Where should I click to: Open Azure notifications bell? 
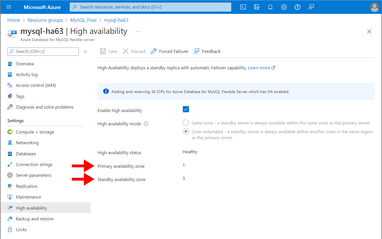(270, 7)
